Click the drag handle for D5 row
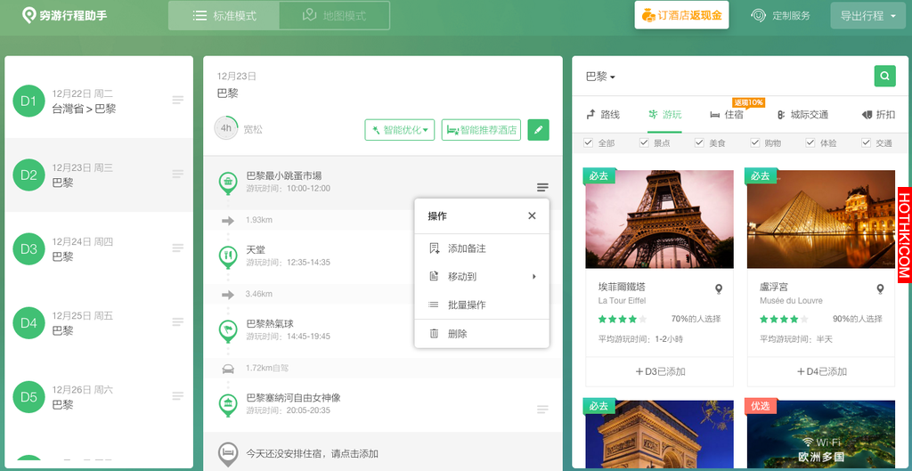 [178, 395]
